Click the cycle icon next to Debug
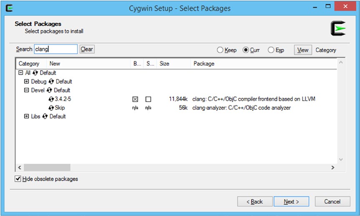Screen dimensions: 360x216 coord(51,82)
